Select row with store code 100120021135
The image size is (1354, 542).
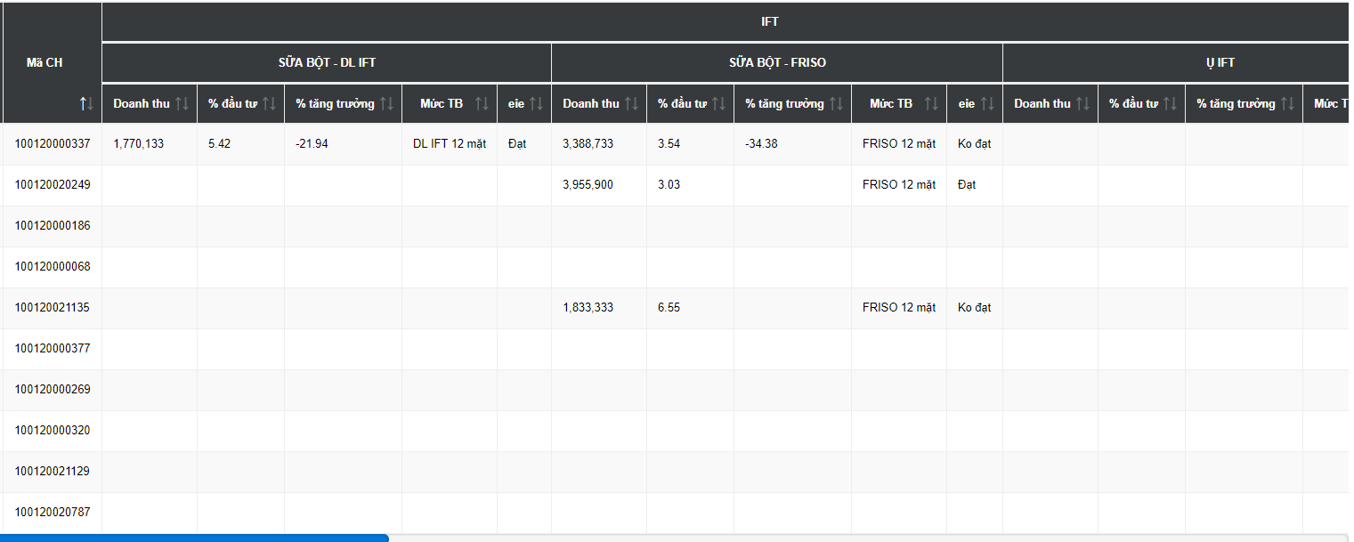click(53, 308)
